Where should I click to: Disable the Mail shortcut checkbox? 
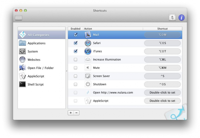(75, 35)
